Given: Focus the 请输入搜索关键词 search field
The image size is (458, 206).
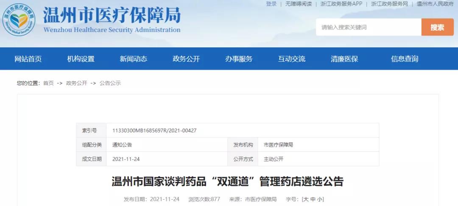Looking at the screenshot, I should click(368, 27).
